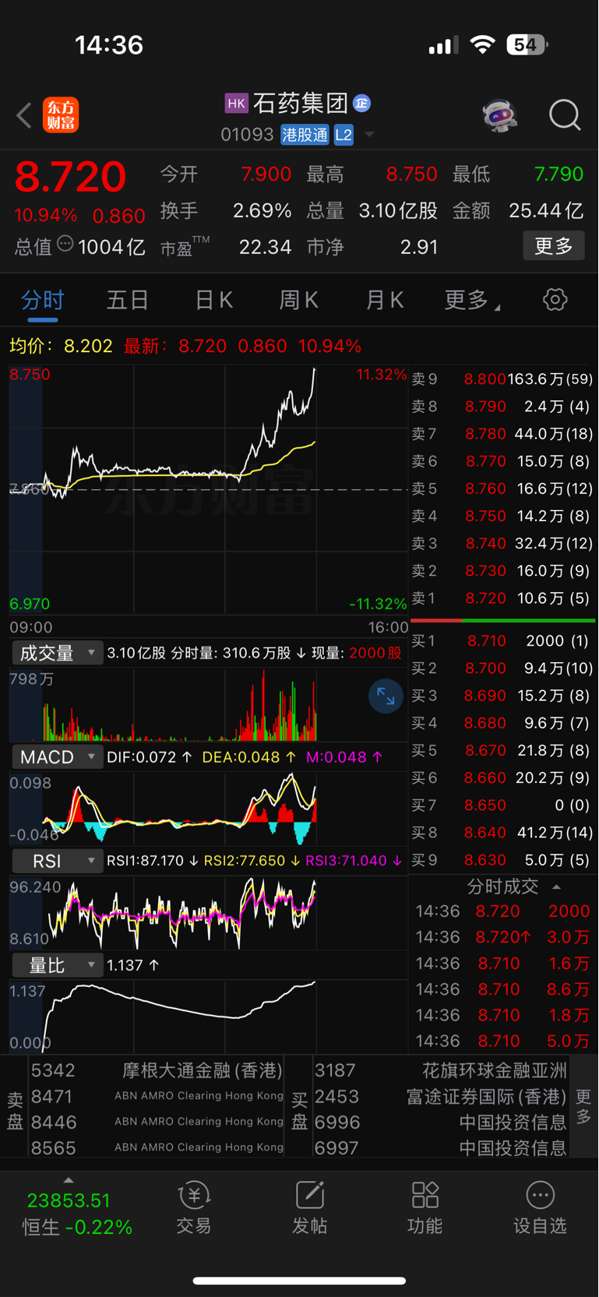Tap the 14:36 trade of 8.6万

point(502,989)
